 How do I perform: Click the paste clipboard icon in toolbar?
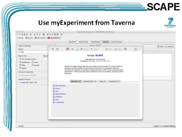point(58,35)
